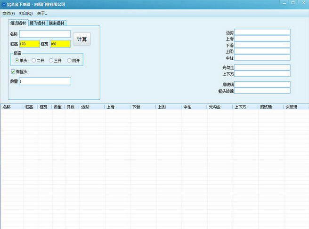Viewport: 309px width, 229px height.
Task: Switch to the 瑞来铝材 tab
Action: [57, 23]
